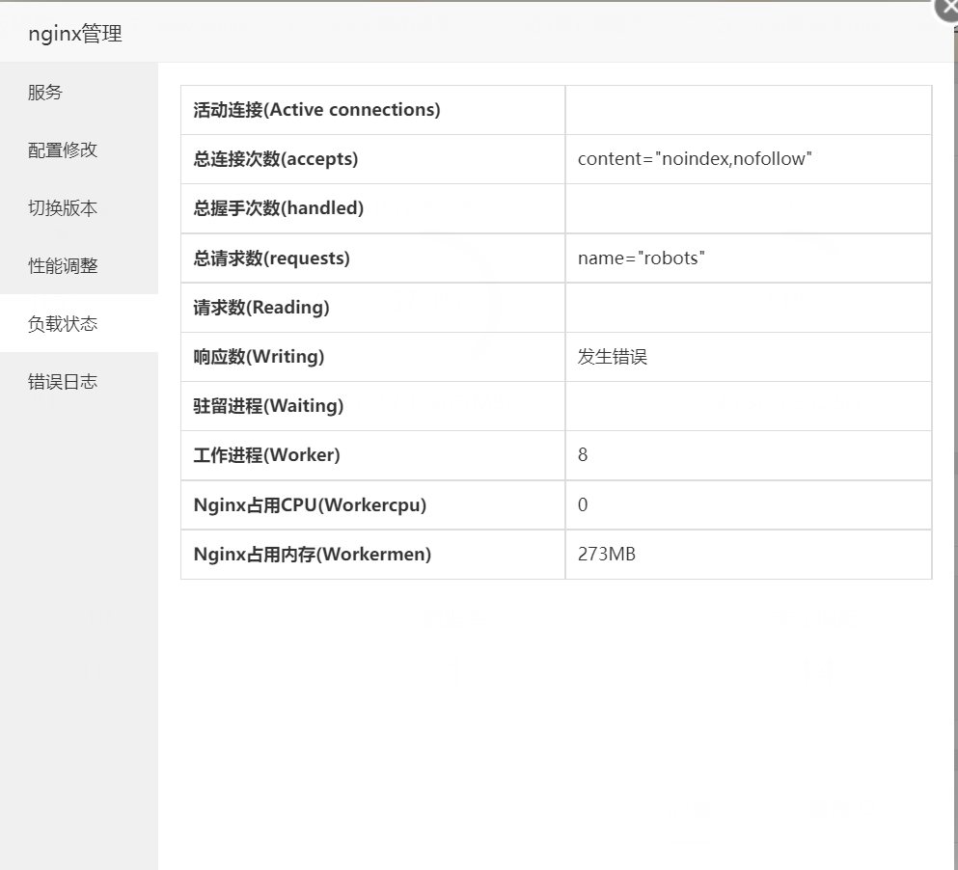
Task: Click the 驻留进程(Waiting) label
Action: 268,406
